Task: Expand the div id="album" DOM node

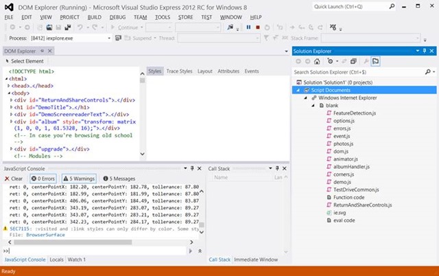Action: click(x=11, y=122)
